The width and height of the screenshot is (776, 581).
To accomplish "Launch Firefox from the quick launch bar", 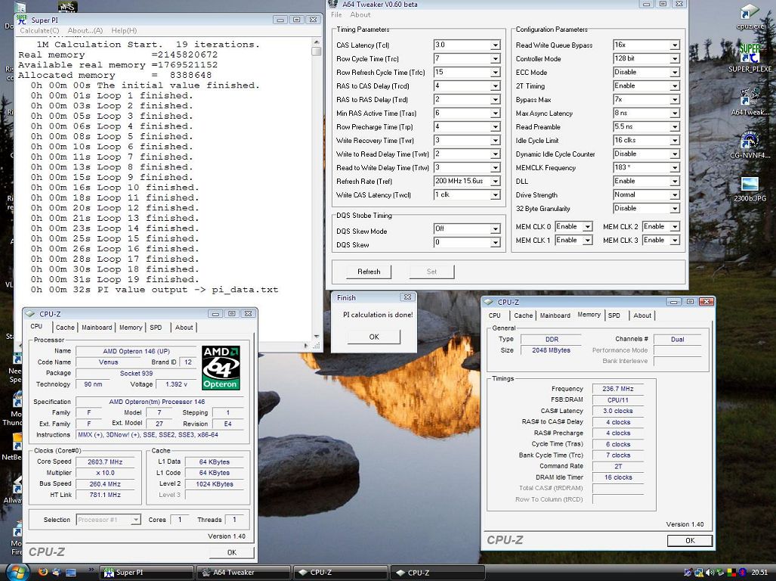I will (43, 572).
